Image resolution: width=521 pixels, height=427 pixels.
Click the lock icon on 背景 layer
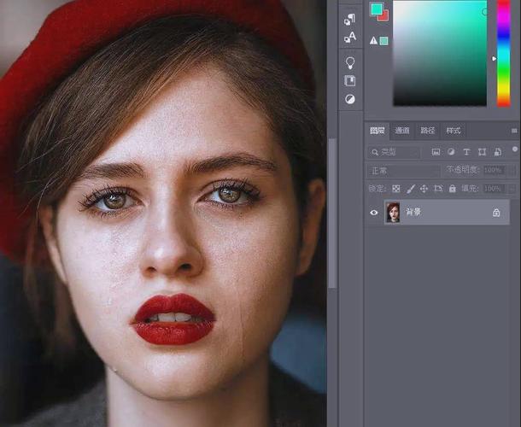(x=496, y=213)
